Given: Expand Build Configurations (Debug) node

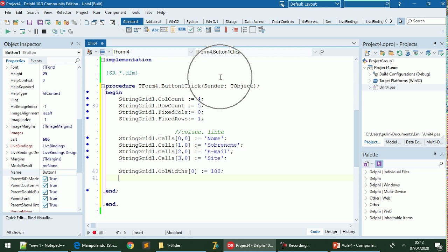Looking at the screenshot, I should pos(370,74).
